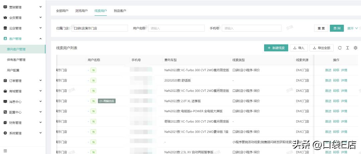Viewport: 361px width, 154px height.
Task: Expand 营销管理 menu chevron
Action: (x=40, y=7)
